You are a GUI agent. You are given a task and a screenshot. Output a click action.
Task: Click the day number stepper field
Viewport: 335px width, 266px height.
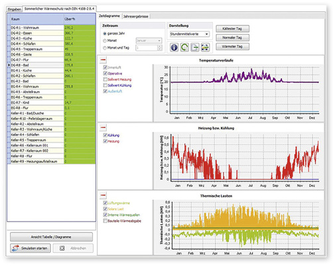click(149, 48)
